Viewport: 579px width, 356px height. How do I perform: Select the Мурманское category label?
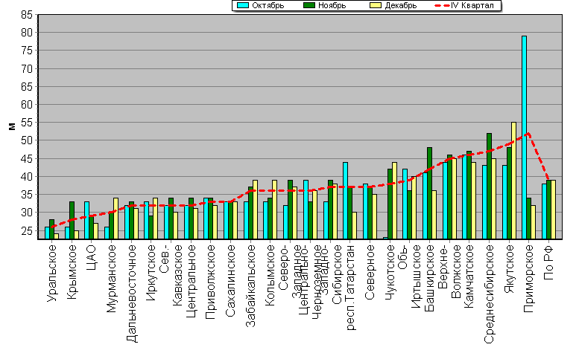[x=112, y=279]
